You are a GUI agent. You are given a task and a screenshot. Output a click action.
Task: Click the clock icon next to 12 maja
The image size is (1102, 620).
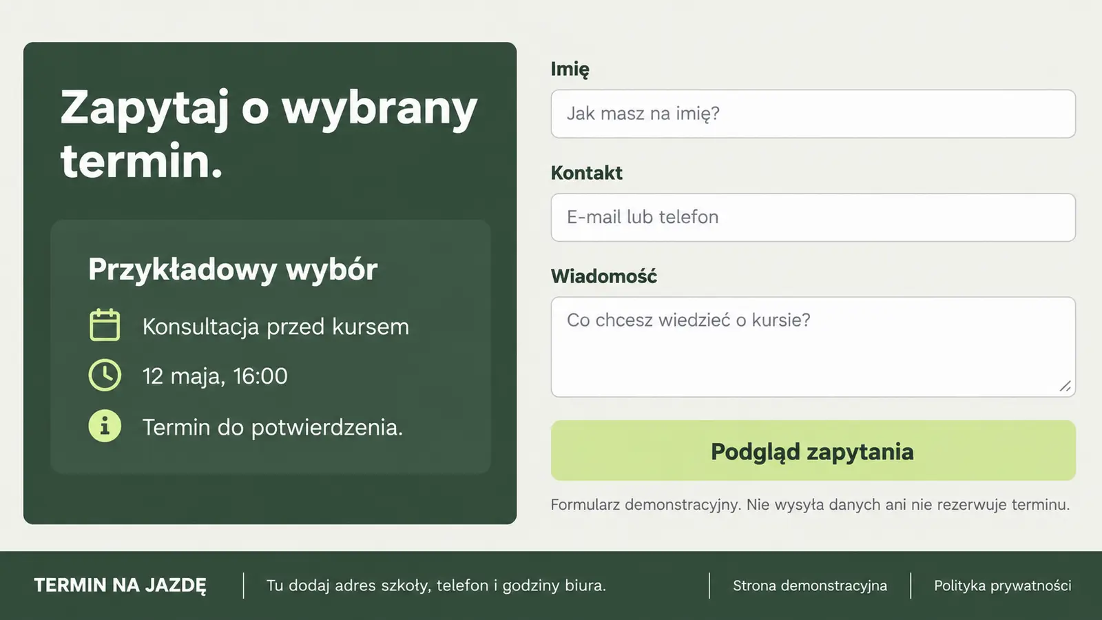pos(105,375)
